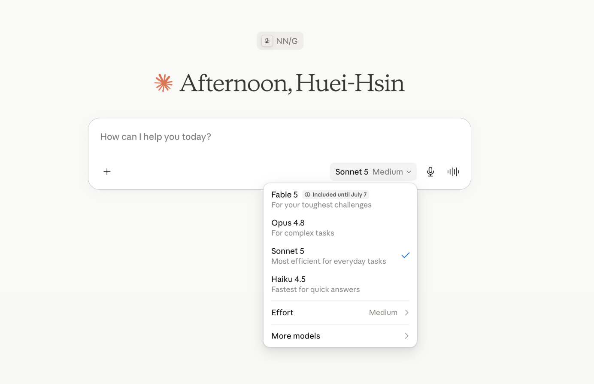Switch to Haiku 4.5 model
The image size is (594, 384).
[x=340, y=284]
